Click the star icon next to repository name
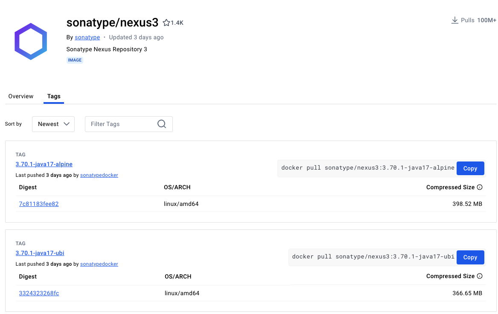This screenshot has width=498, height=314. pos(166,22)
